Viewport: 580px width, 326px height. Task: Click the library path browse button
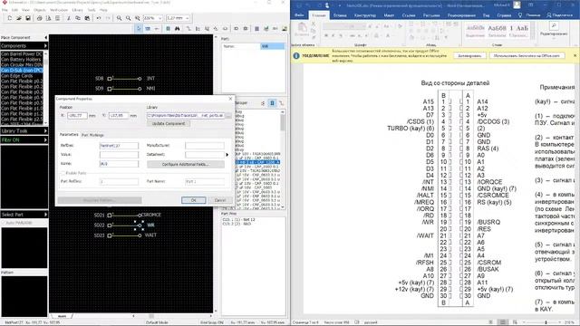pyautogui.click(x=228, y=116)
